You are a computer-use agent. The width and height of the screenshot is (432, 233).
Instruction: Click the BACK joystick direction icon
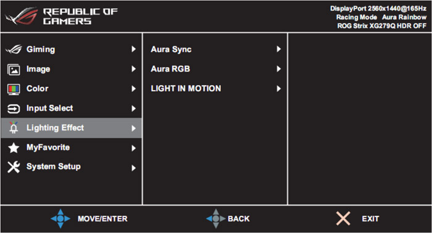[x=216, y=219]
